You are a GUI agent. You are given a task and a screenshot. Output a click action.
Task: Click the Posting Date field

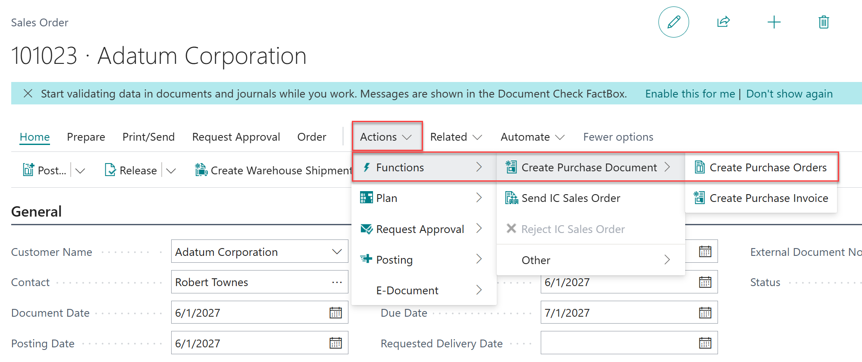[x=260, y=343]
